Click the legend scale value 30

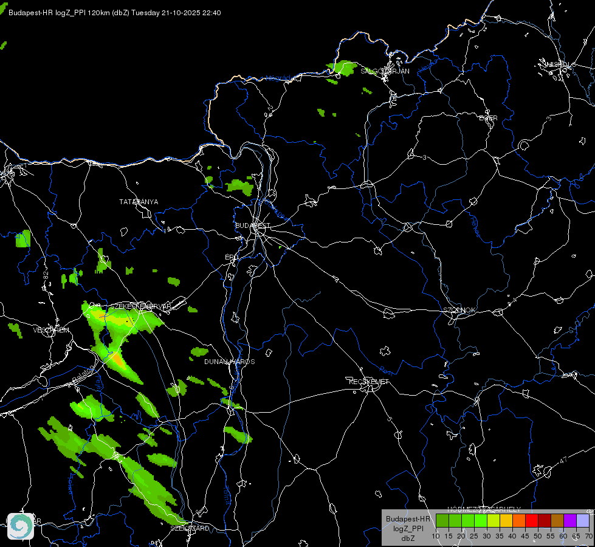point(487,537)
